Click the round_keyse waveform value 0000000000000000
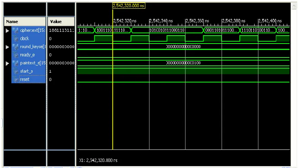Screen dimensions: 299x168 pos(183,47)
